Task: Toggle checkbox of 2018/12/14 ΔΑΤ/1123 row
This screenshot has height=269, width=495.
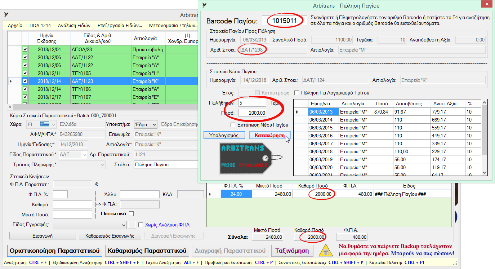Action: (25, 81)
